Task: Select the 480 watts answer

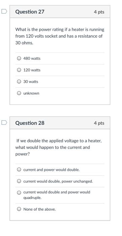Action: pyautogui.click(x=19, y=58)
